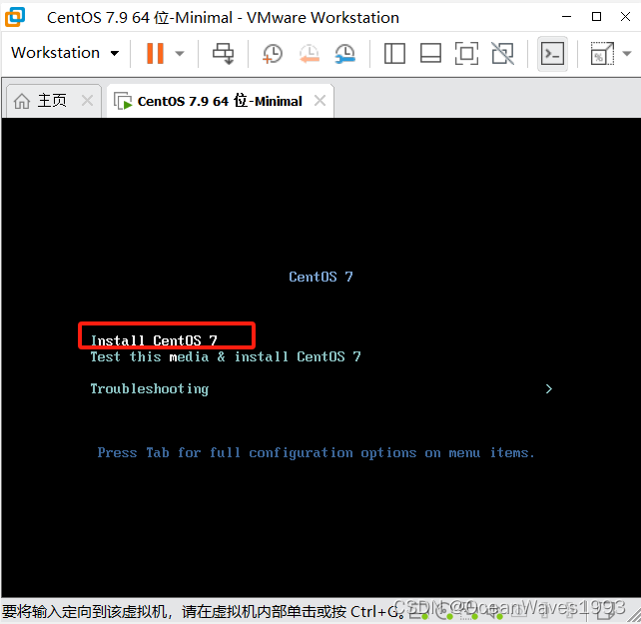Open the console view icon
This screenshot has height=624, width=641.
coord(552,54)
